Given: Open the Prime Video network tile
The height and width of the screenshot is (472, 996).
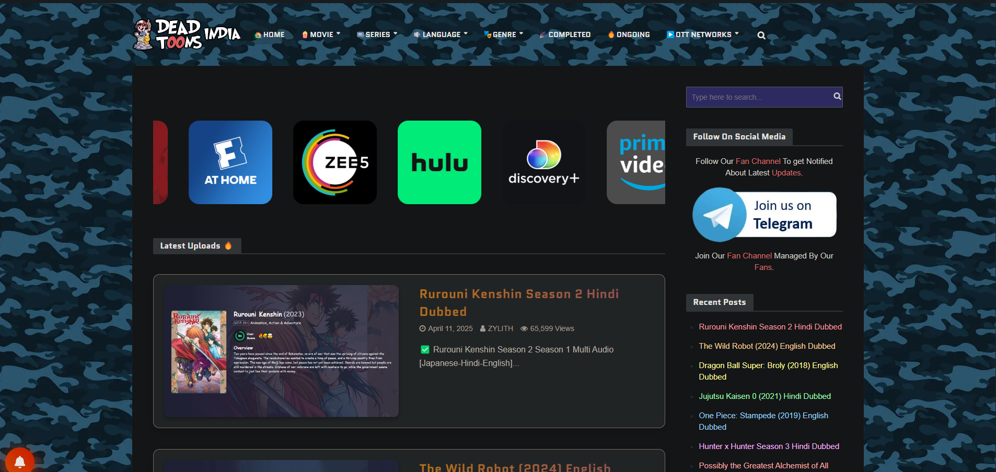Looking at the screenshot, I should pos(636,162).
